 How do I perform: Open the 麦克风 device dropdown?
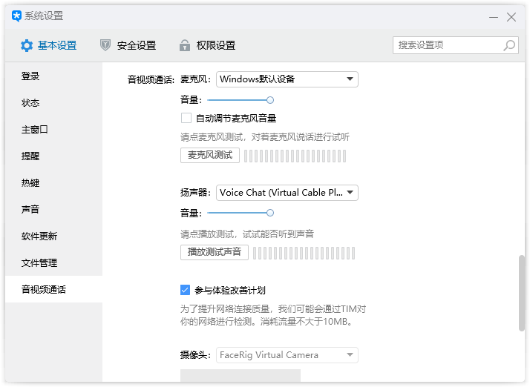(287, 79)
